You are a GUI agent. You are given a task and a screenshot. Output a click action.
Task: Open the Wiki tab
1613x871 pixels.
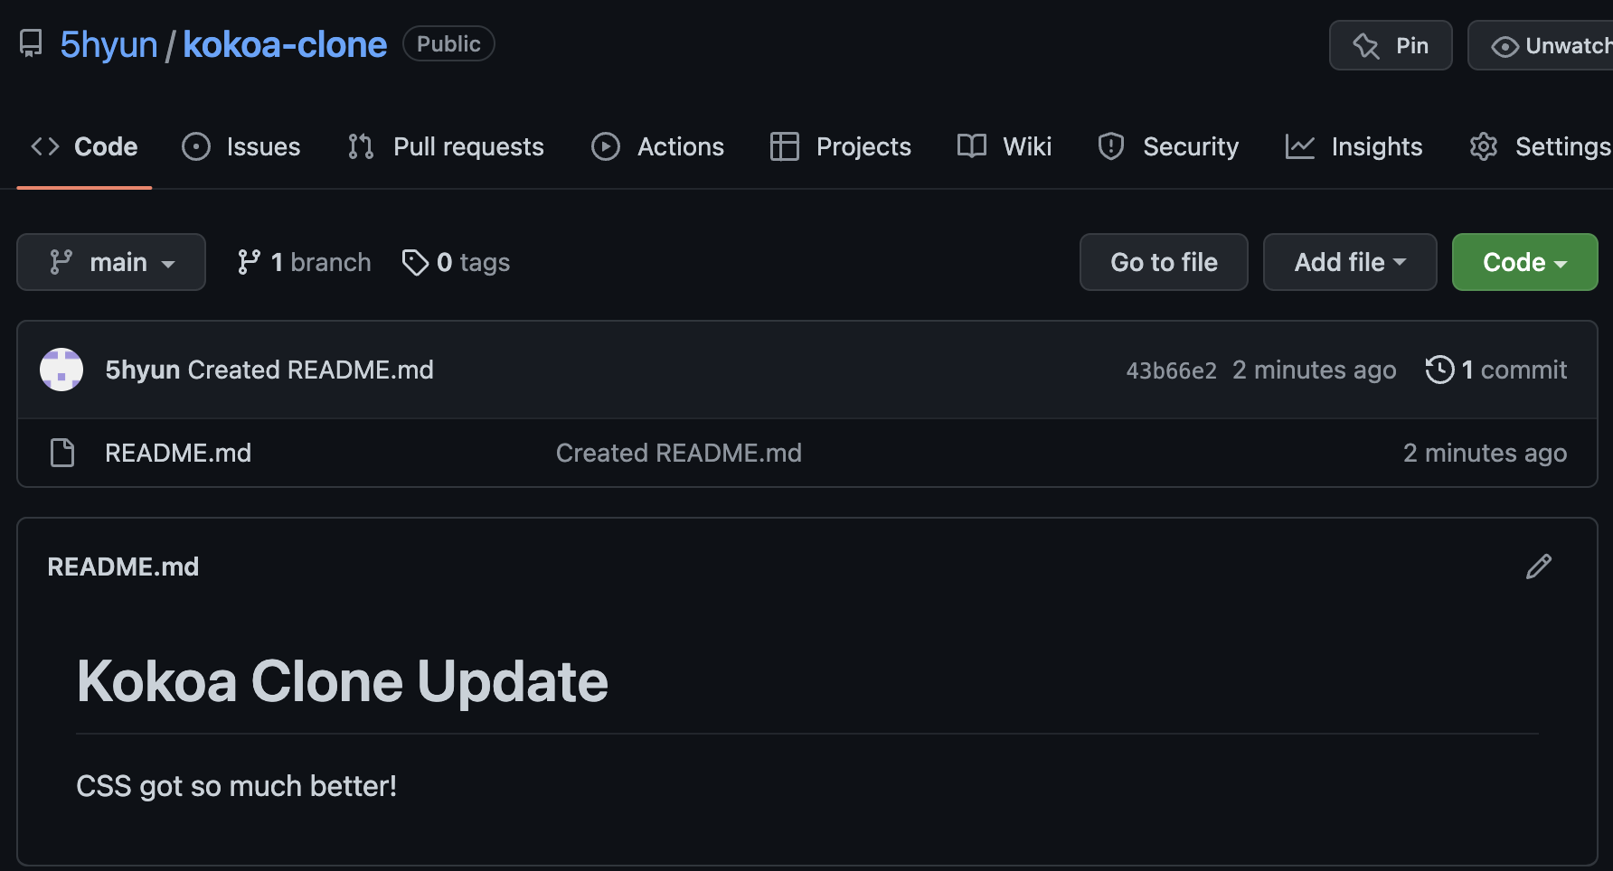click(1004, 146)
